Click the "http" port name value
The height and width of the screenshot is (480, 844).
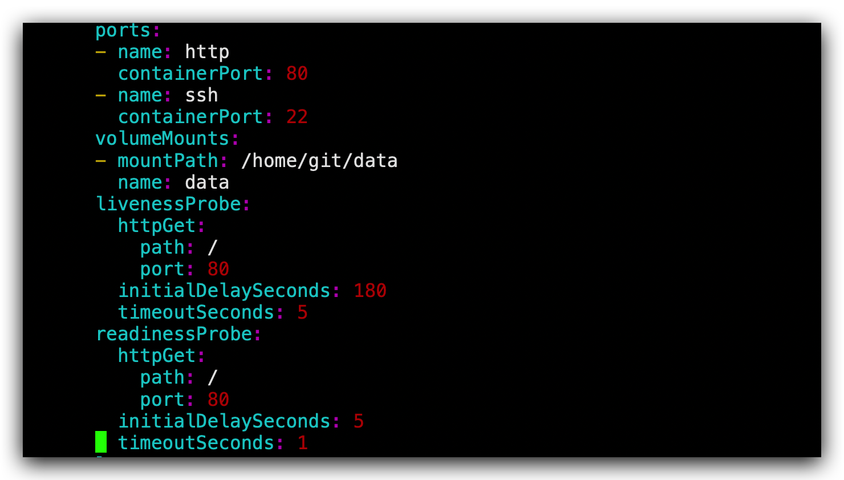click(x=207, y=52)
